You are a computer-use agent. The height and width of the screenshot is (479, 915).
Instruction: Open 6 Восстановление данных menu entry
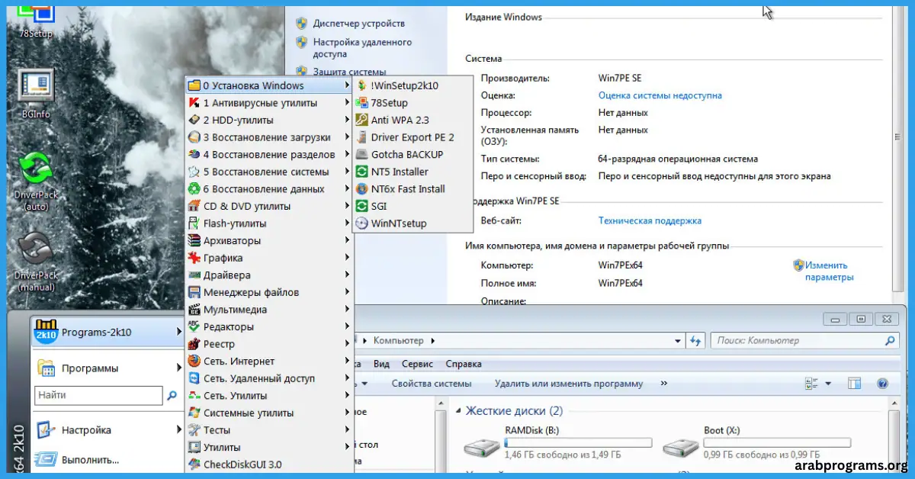point(268,188)
